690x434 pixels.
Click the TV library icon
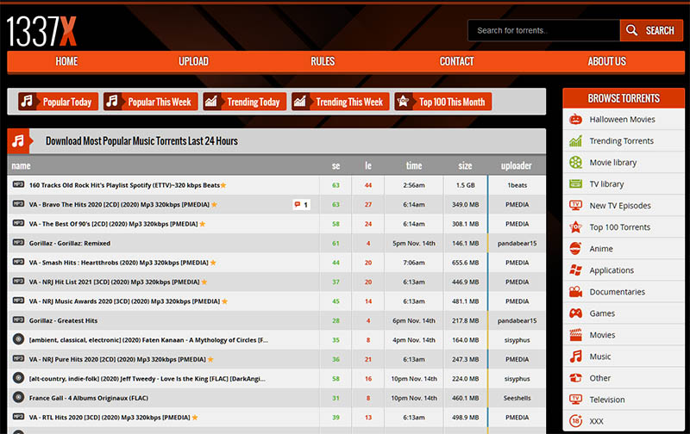point(575,183)
